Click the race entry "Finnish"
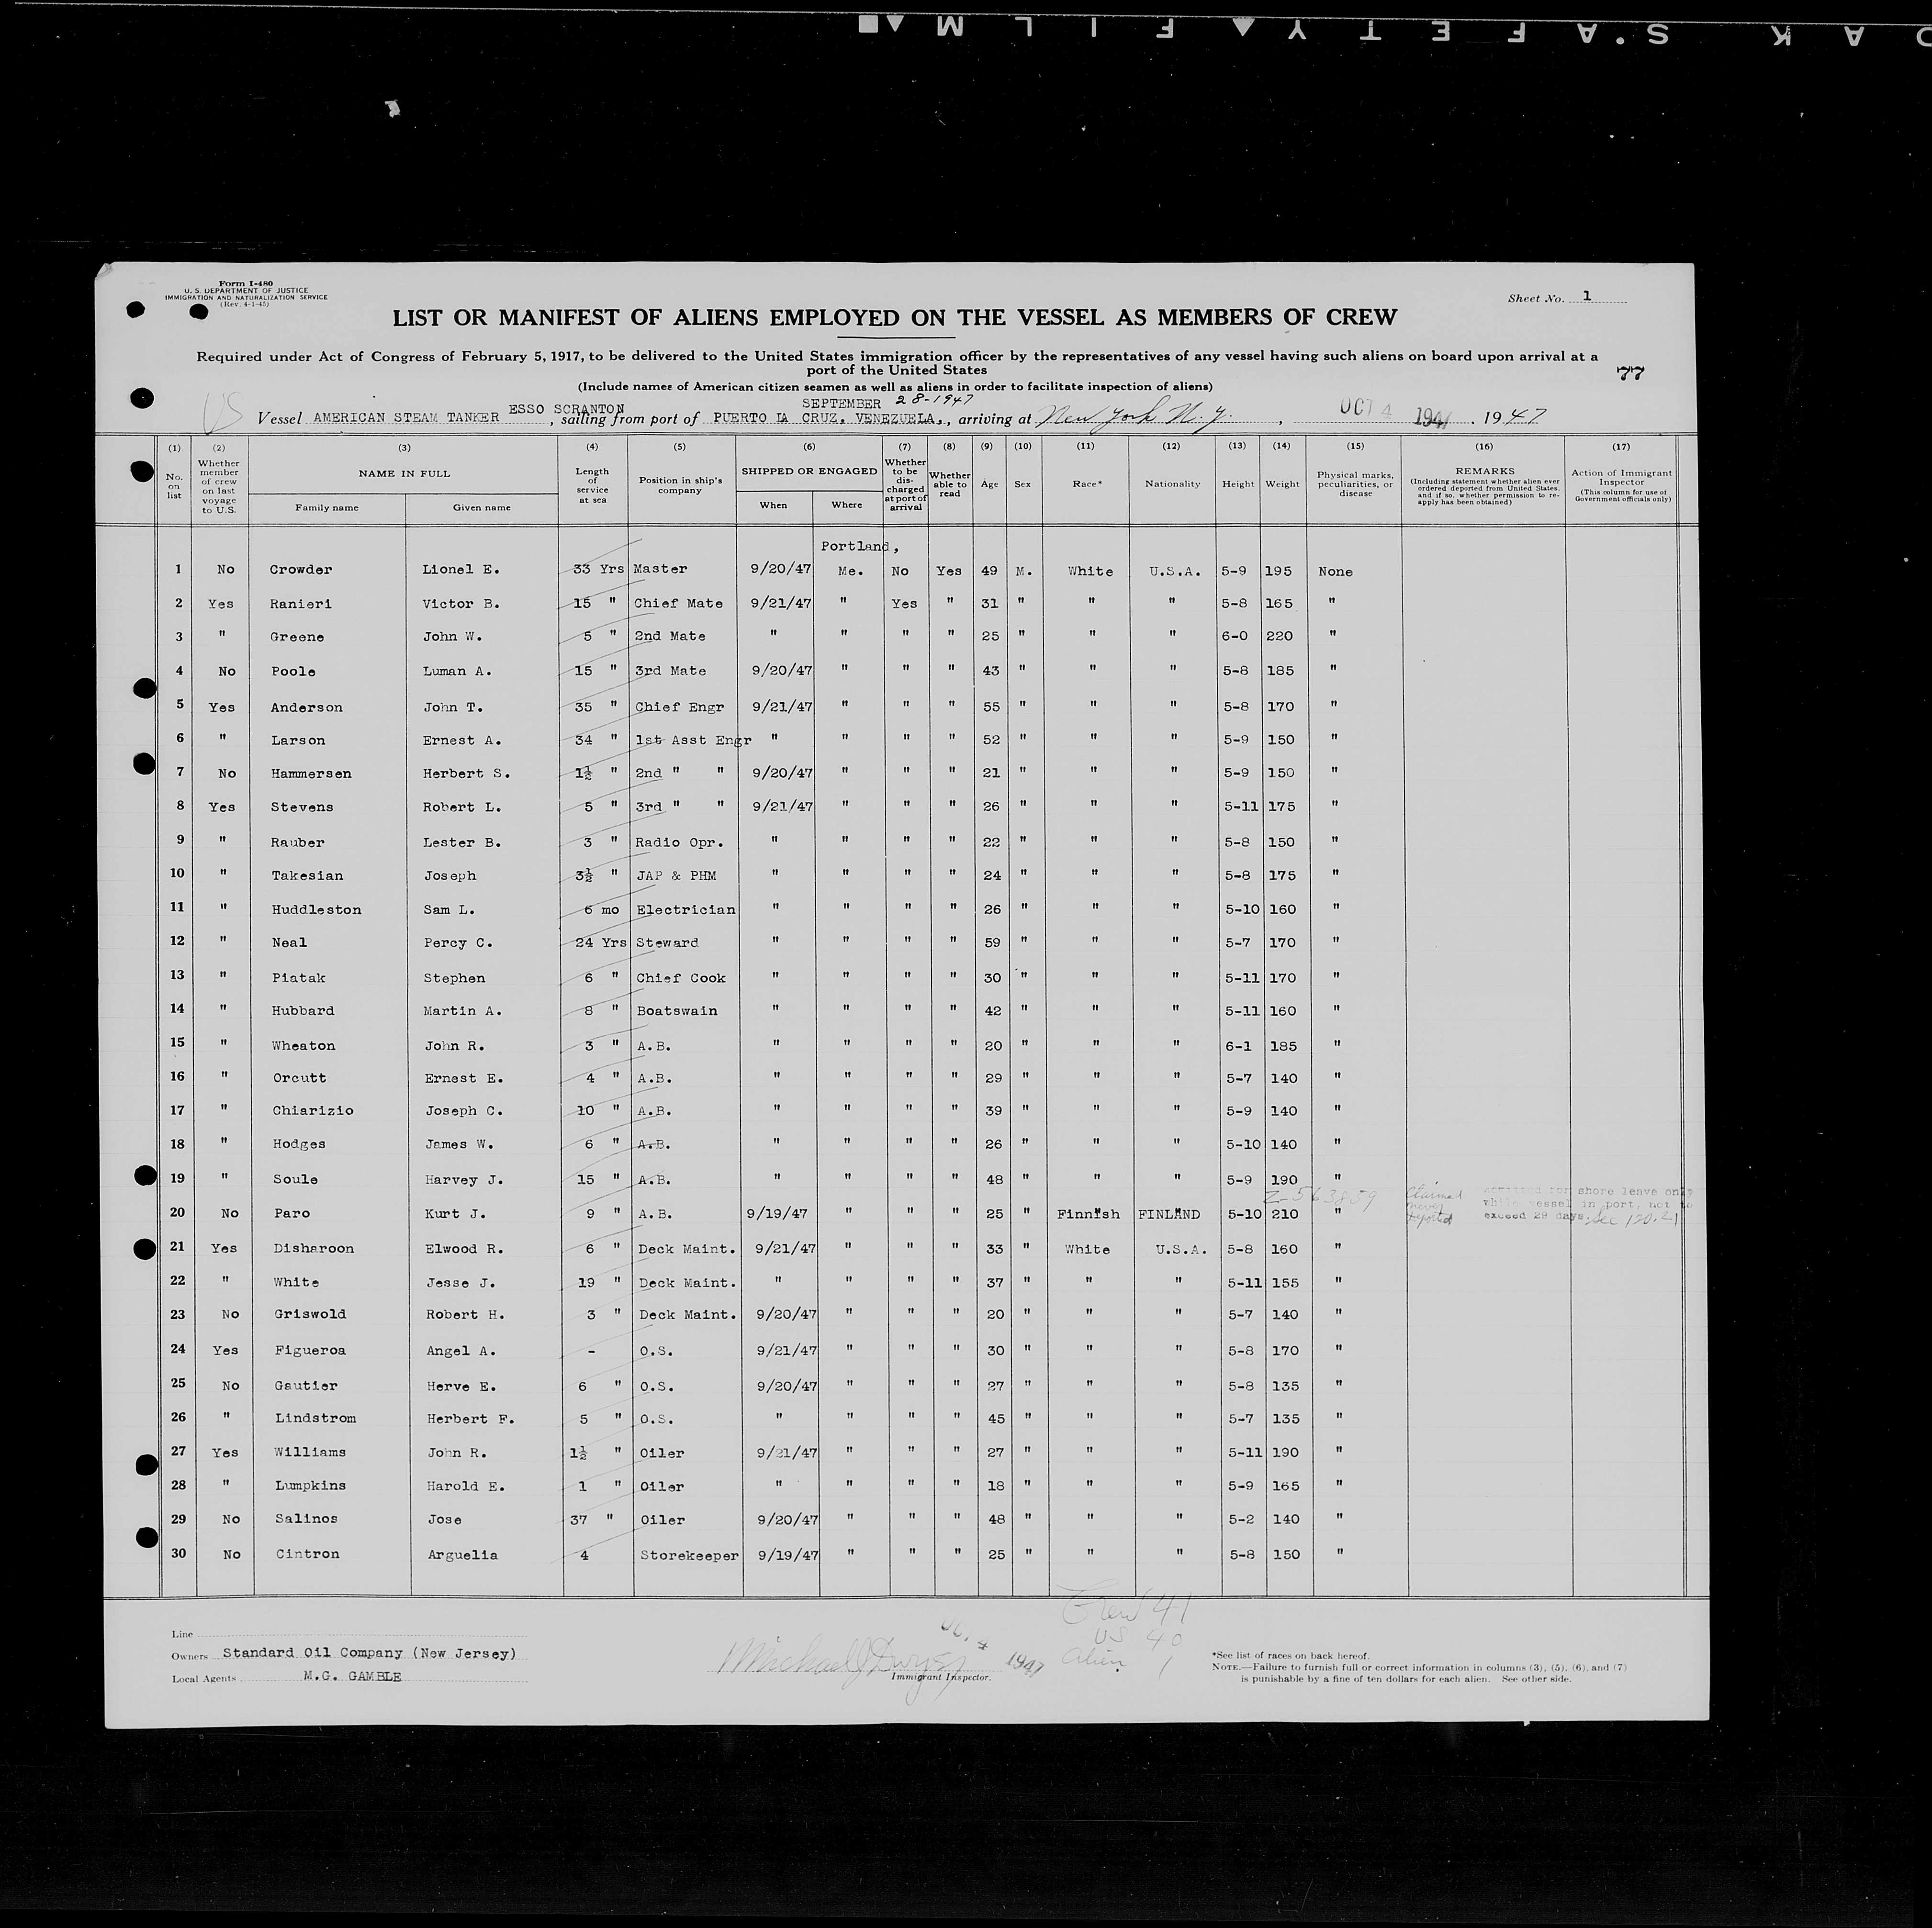 pyautogui.click(x=1088, y=1215)
